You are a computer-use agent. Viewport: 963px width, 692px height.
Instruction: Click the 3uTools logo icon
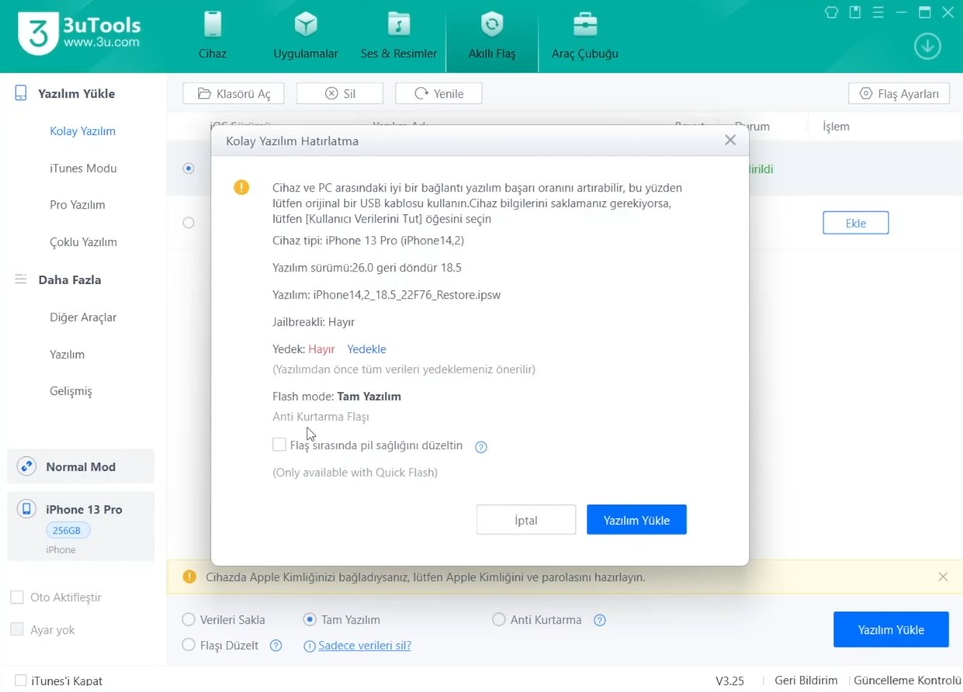tap(36, 35)
